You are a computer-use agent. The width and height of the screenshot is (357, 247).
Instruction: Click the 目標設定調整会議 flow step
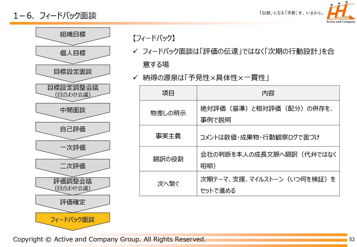pos(73,91)
